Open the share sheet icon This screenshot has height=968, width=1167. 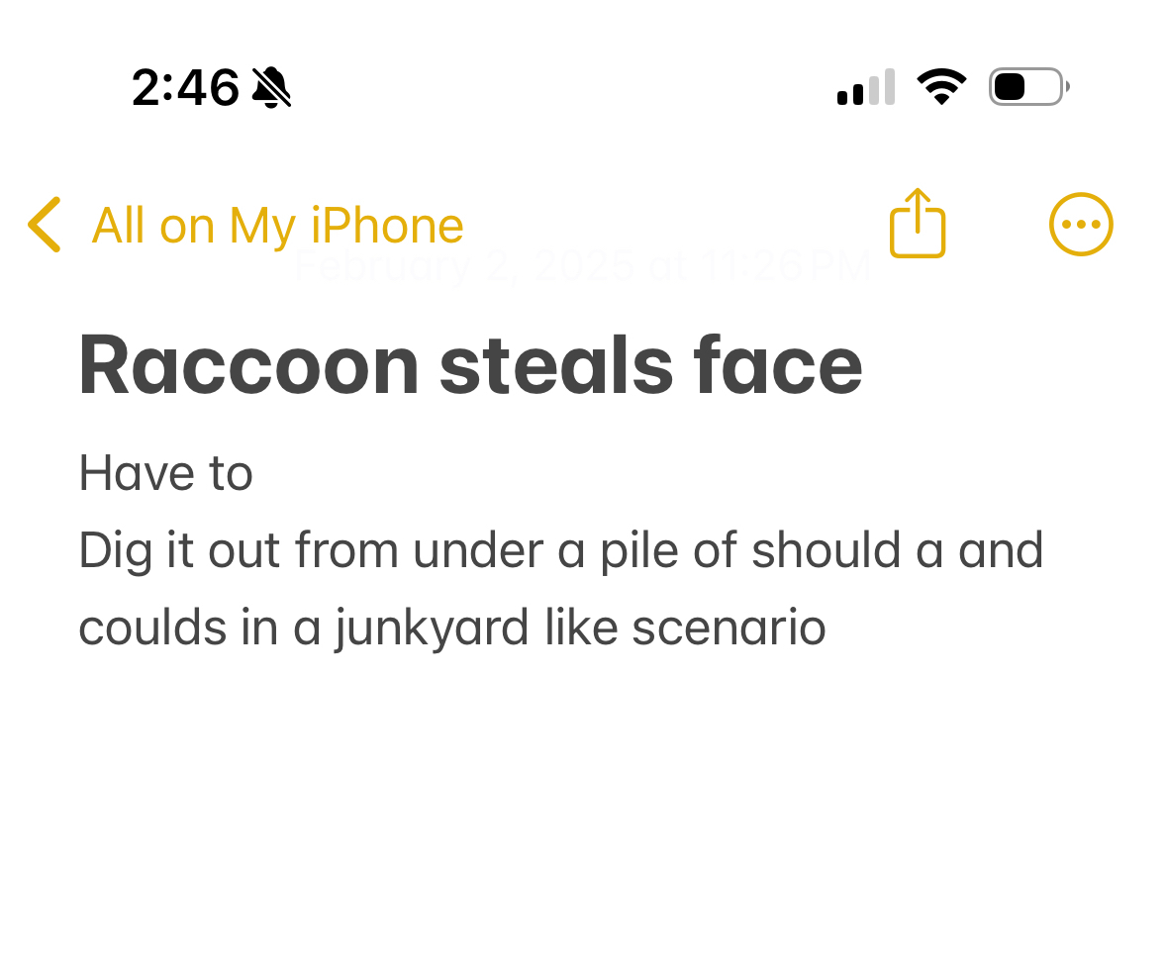(x=918, y=224)
